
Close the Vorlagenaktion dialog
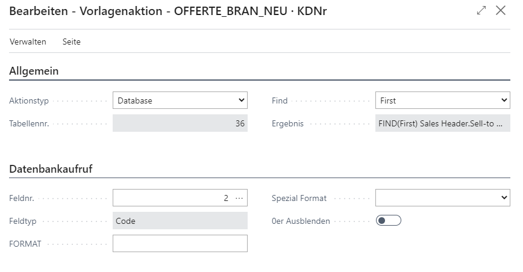pos(501,11)
